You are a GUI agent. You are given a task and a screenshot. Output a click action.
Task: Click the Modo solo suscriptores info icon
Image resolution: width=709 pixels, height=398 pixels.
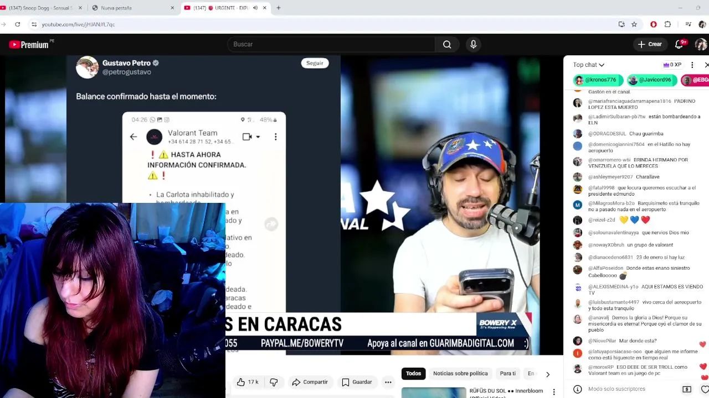point(577,389)
